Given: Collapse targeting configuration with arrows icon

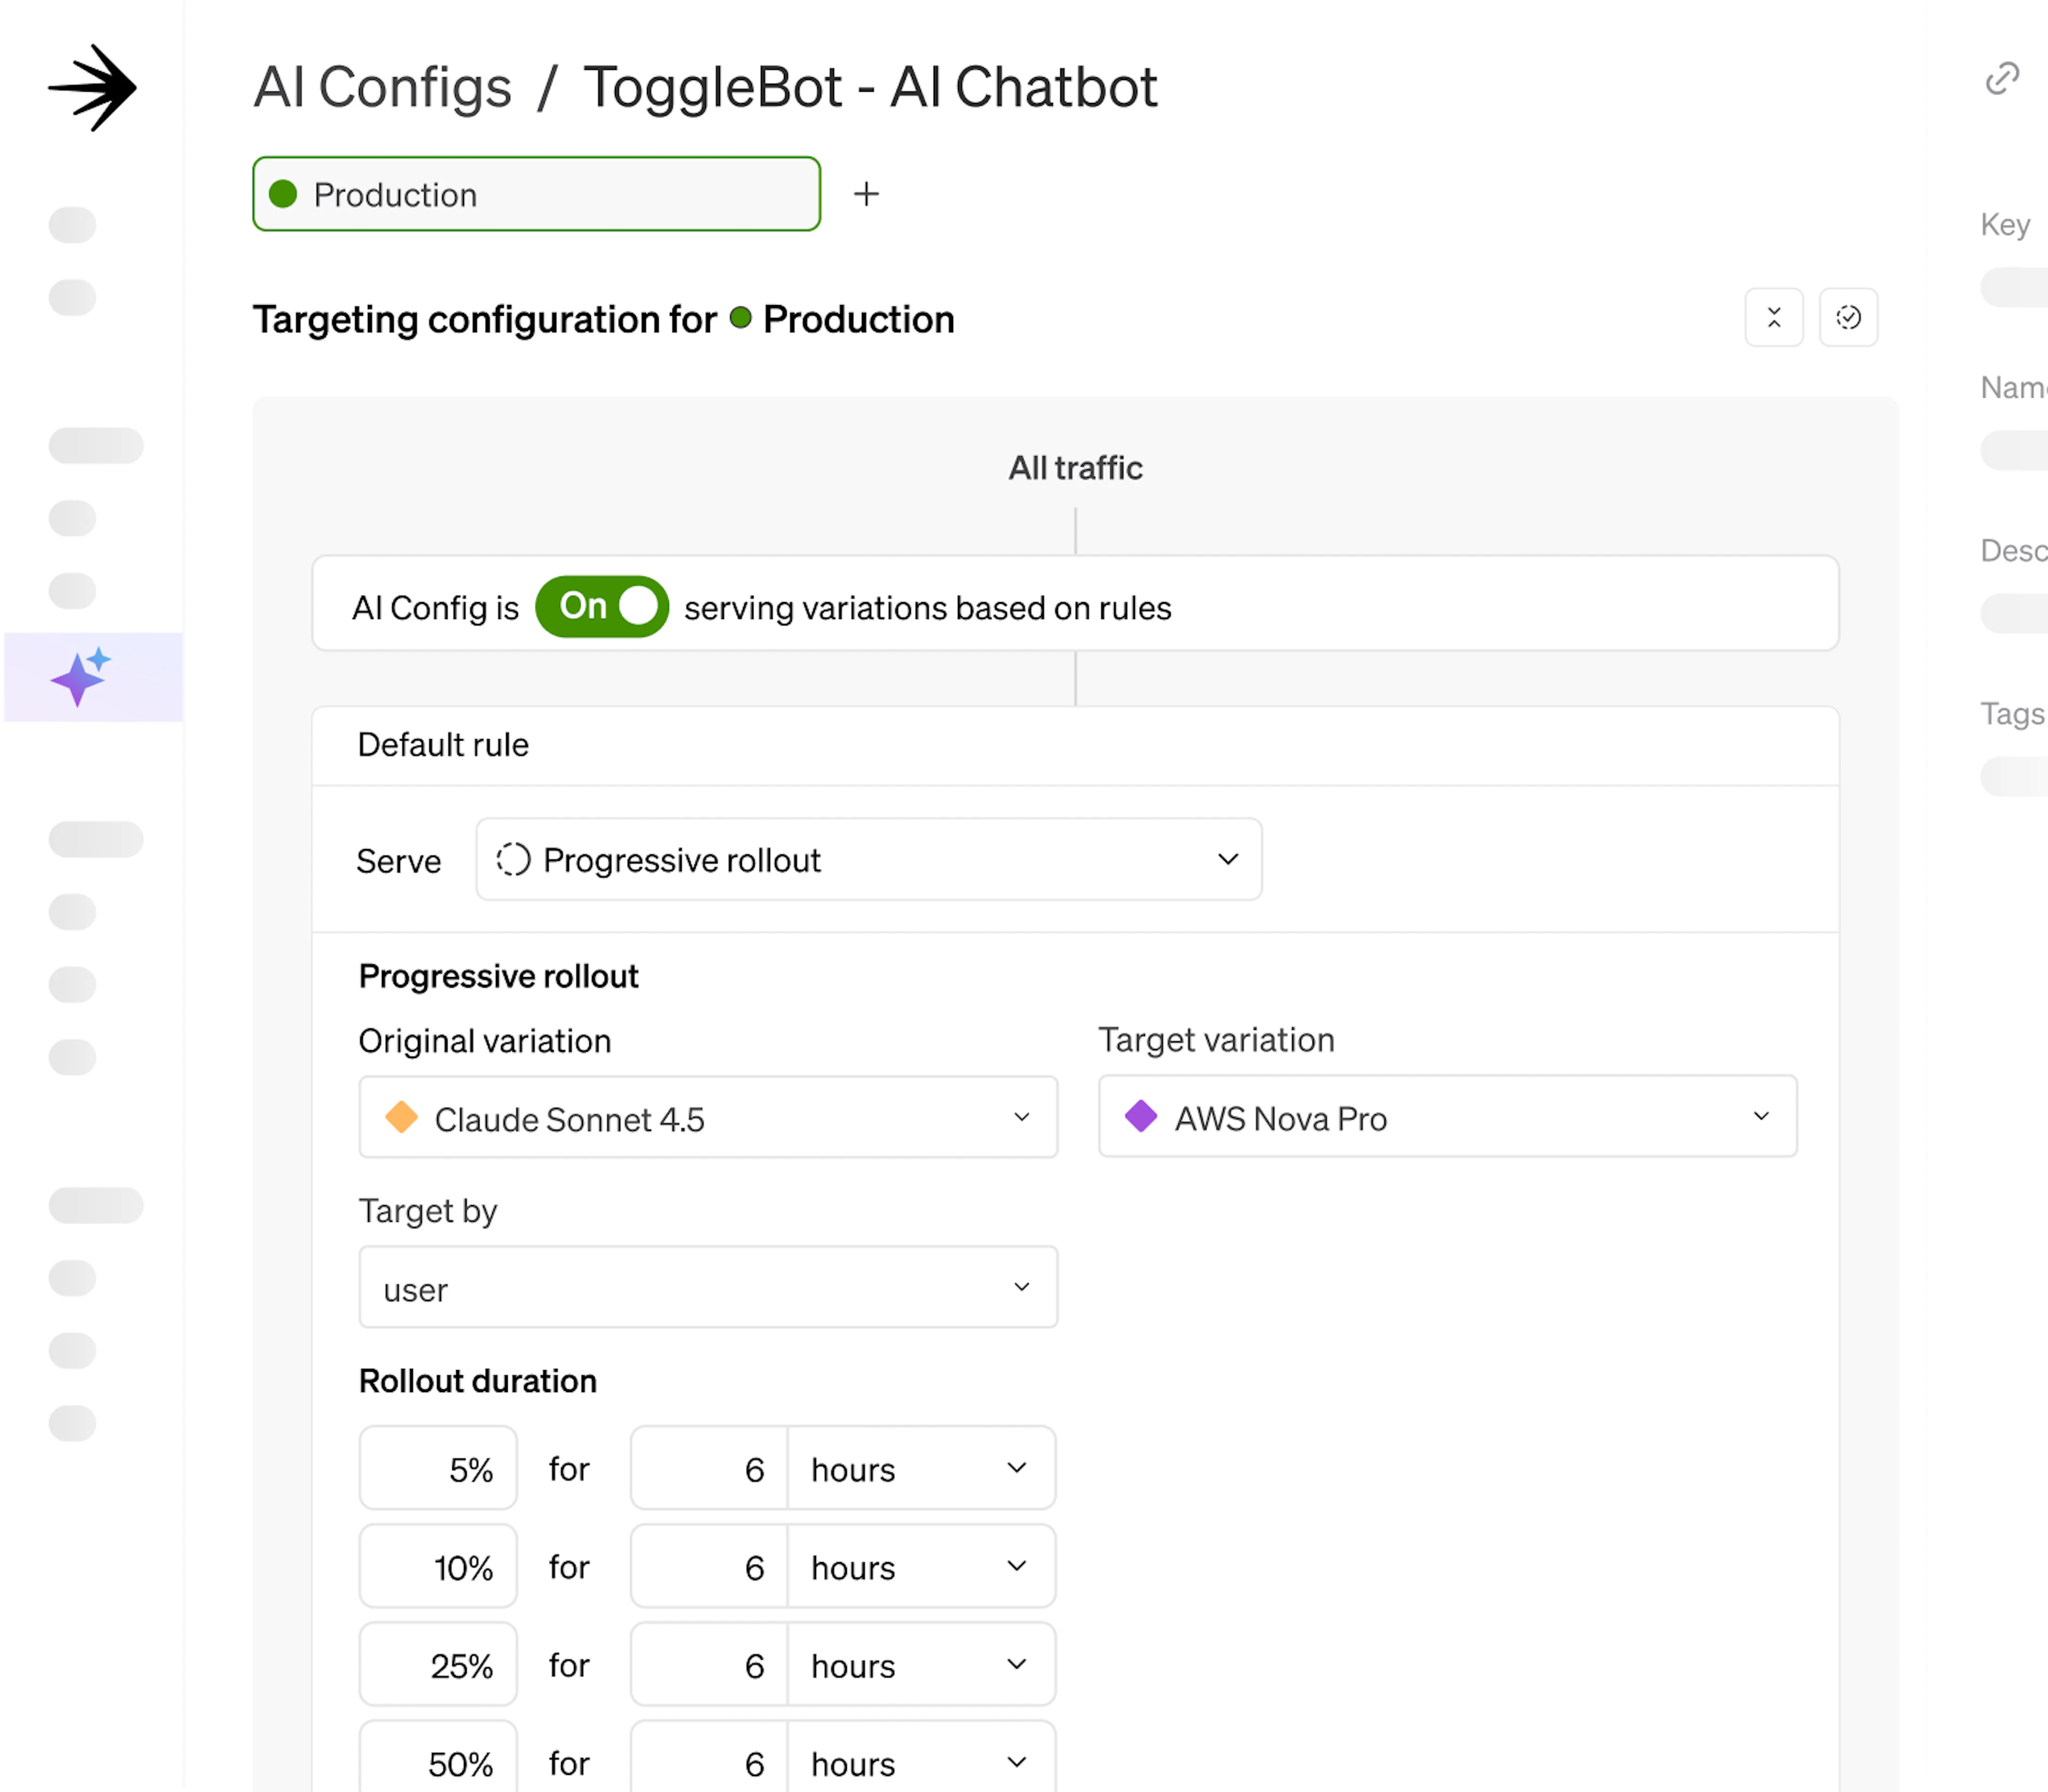Looking at the screenshot, I should (1773, 318).
